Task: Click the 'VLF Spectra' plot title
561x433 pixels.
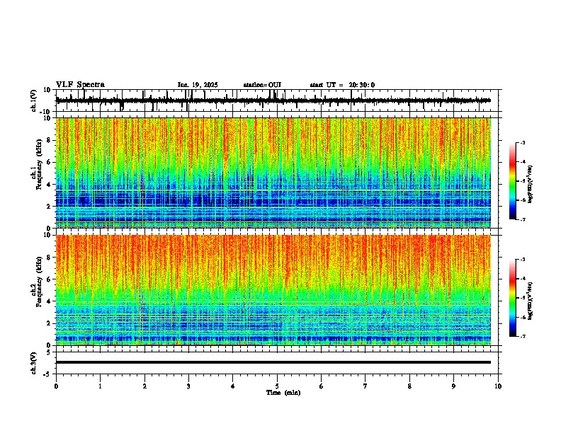Action: pyautogui.click(x=80, y=84)
